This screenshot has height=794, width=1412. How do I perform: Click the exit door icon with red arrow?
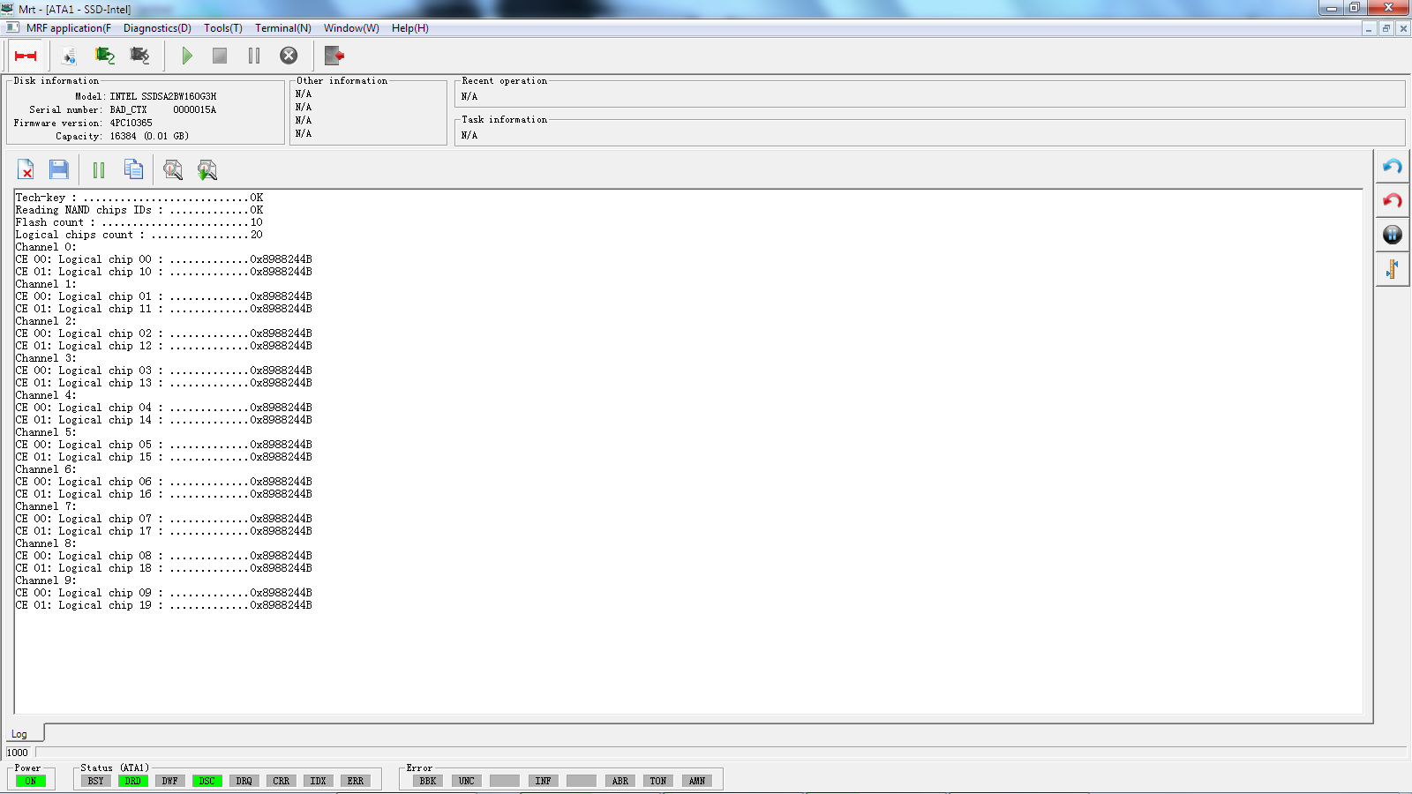coord(334,56)
